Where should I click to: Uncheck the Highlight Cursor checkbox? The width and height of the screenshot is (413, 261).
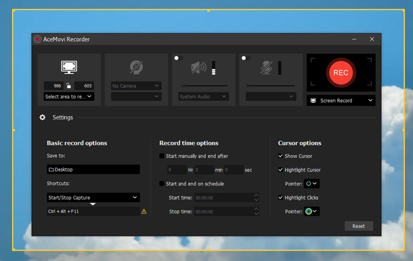click(x=280, y=170)
